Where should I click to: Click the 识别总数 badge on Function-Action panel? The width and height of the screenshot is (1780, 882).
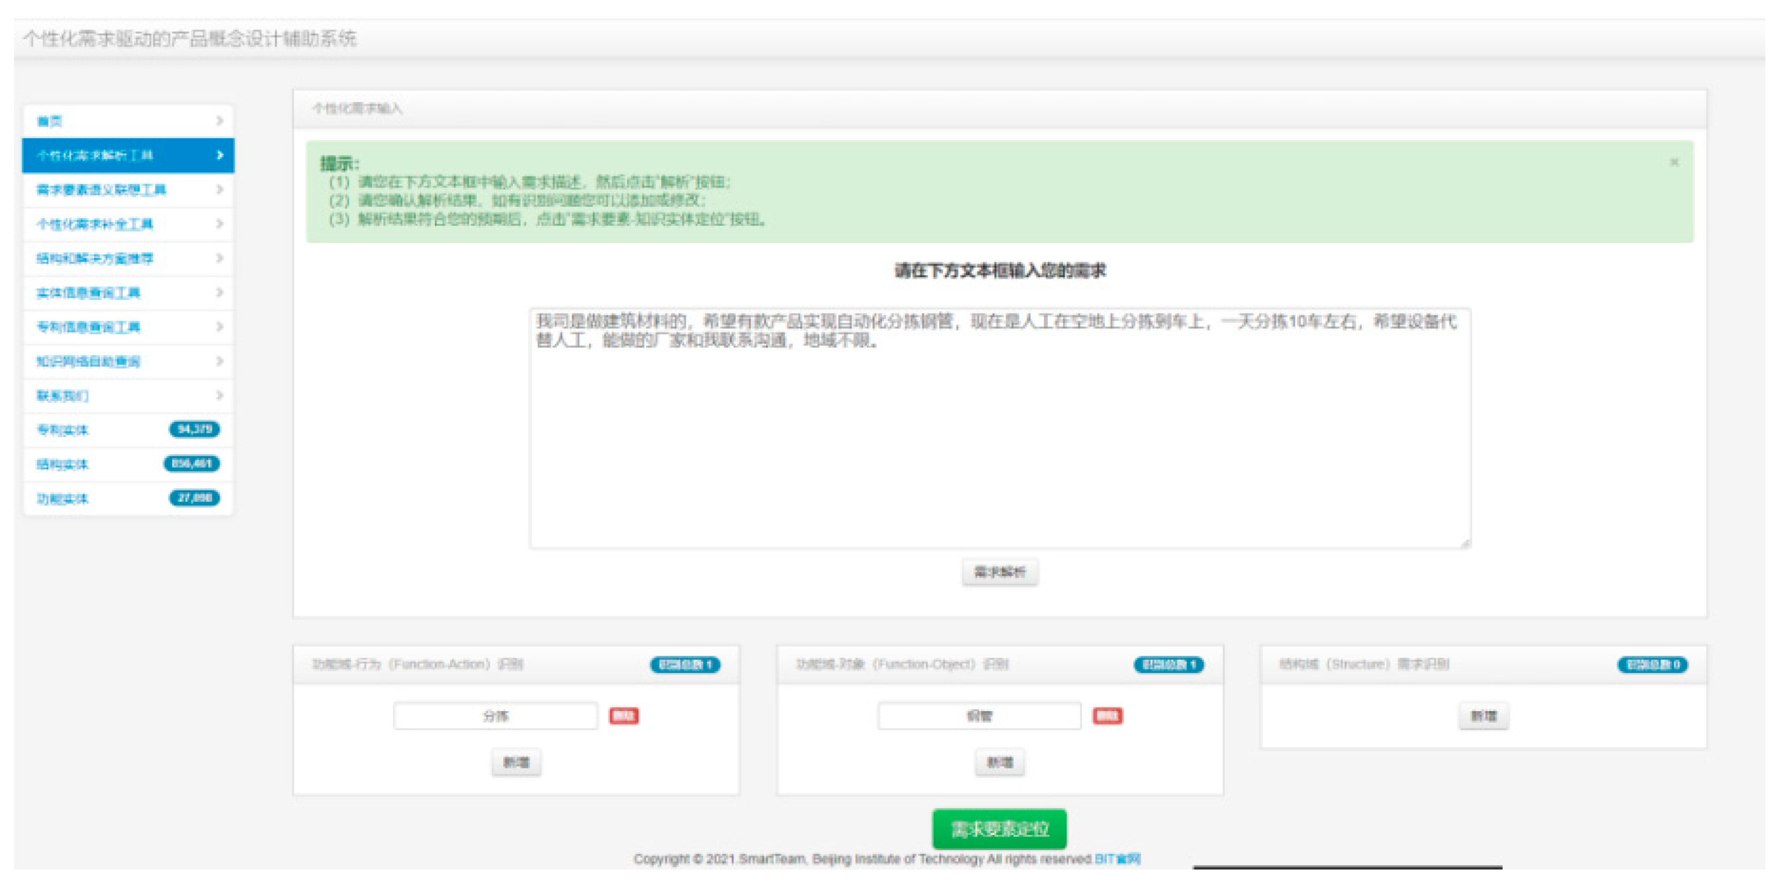click(686, 665)
